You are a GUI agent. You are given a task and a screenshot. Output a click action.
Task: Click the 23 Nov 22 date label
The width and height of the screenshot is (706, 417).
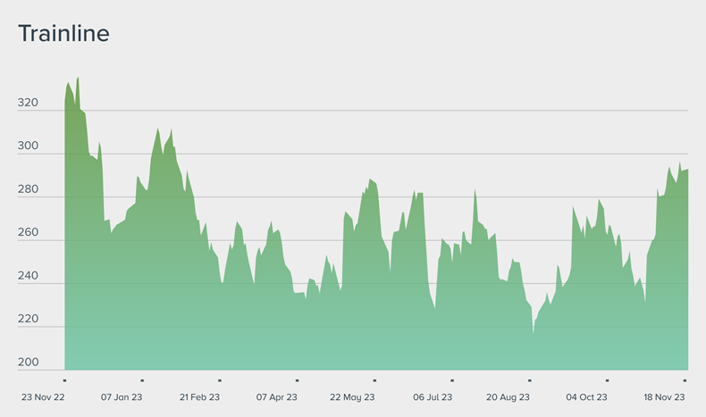pos(44,397)
